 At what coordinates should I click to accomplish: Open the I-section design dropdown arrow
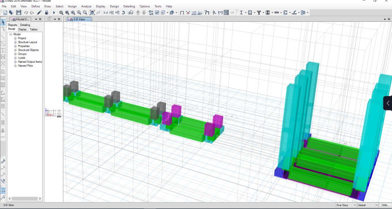[x=246, y=13]
